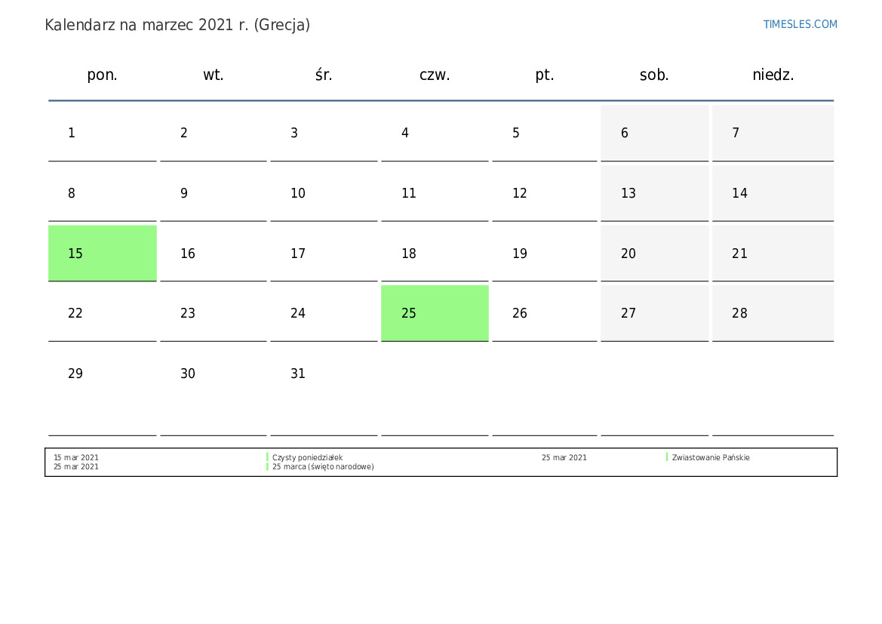Click day 18 in the calendar
The height and width of the screenshot is (624, 882).
coord(435,254)
